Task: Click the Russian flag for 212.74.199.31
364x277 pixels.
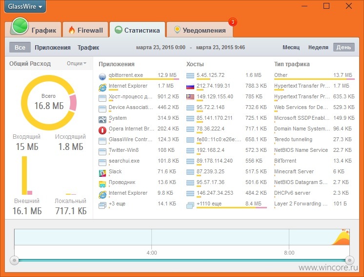Action: 190,86
